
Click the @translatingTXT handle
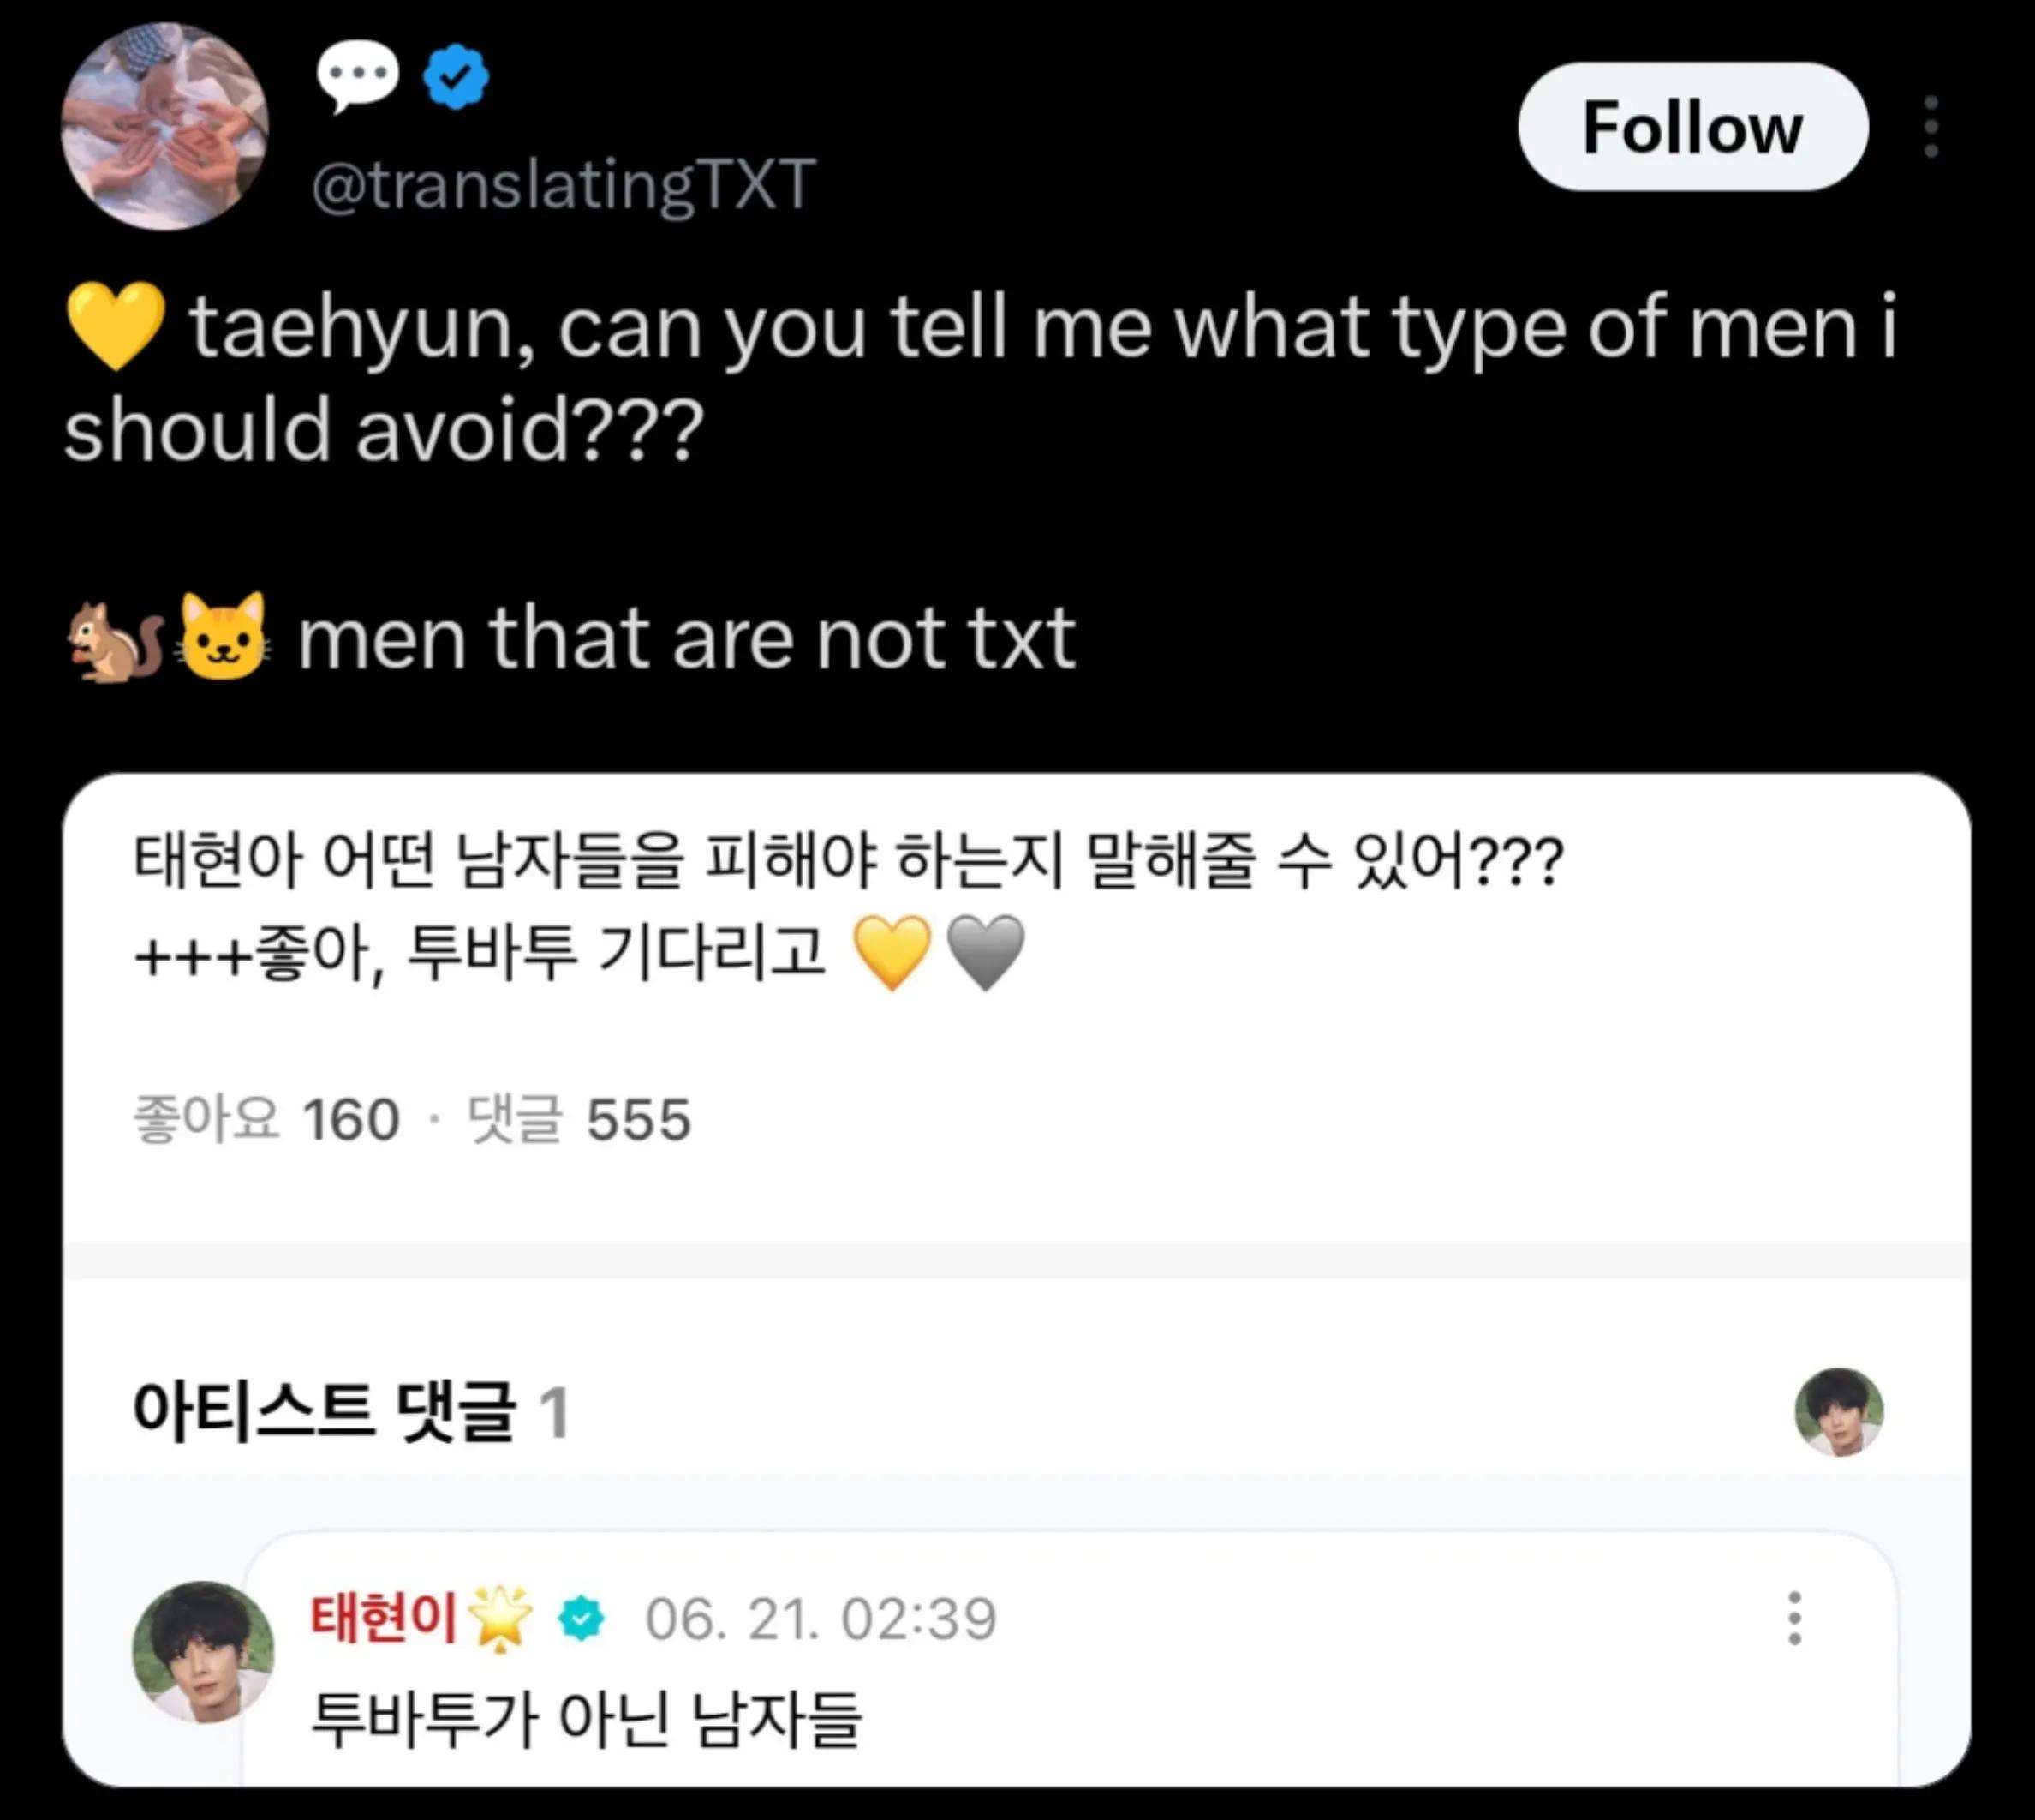click(564, 185)
